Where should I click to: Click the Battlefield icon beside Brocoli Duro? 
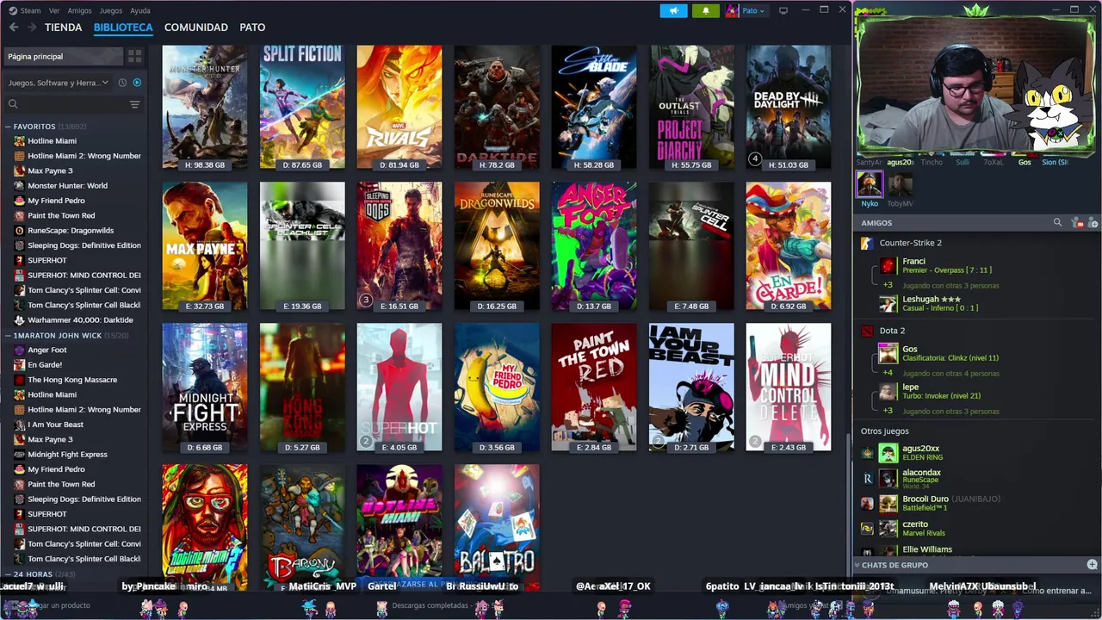pyautogui.click(x=867, y=503)
